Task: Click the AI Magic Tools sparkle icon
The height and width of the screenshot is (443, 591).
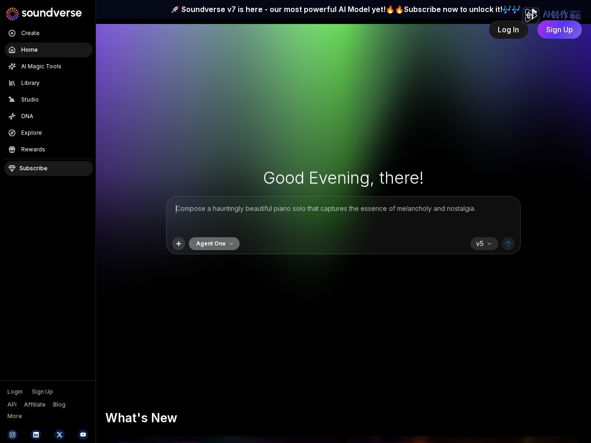Action: tap(12, 66)
